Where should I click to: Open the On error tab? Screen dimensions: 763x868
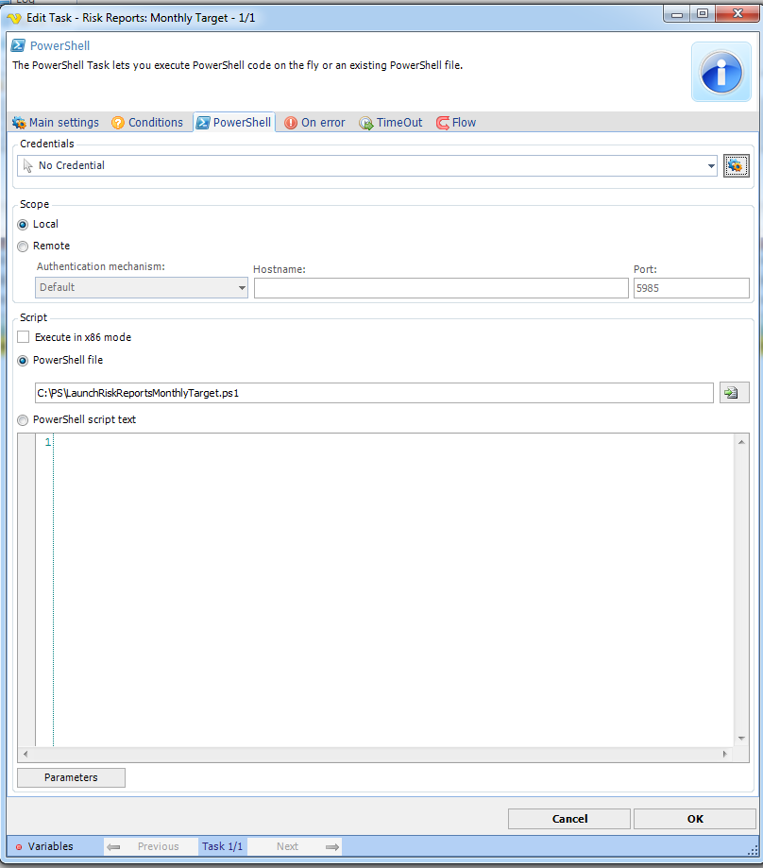(314, 123)
